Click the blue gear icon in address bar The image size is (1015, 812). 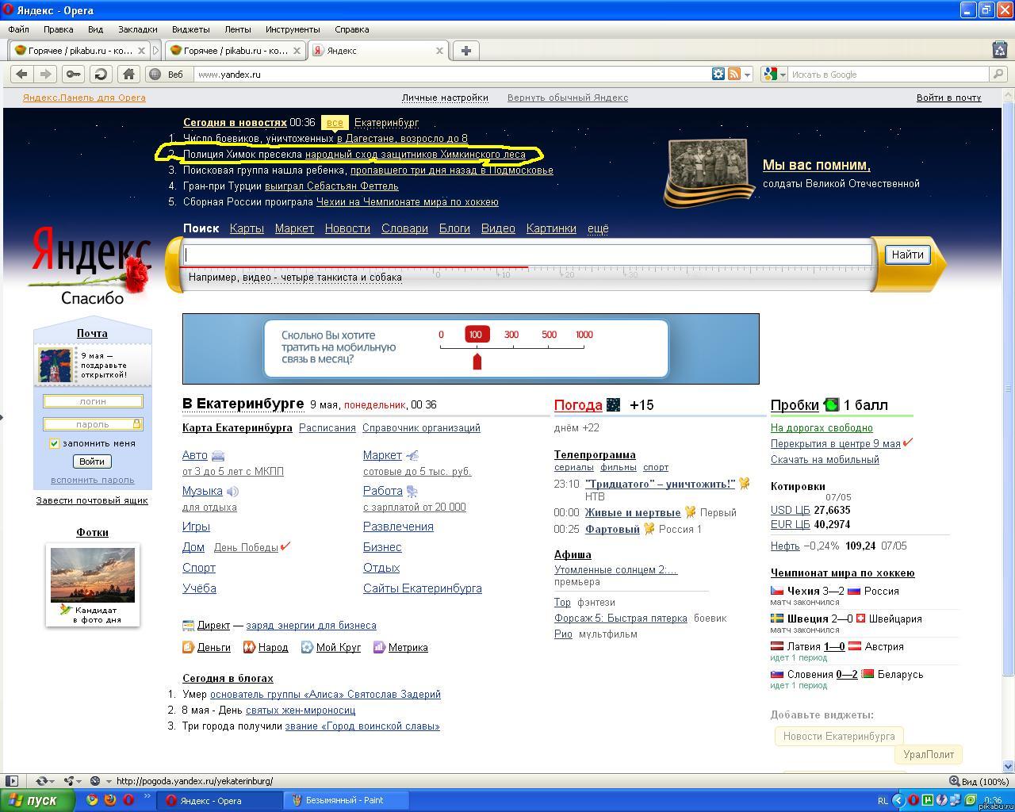point(718,74)
